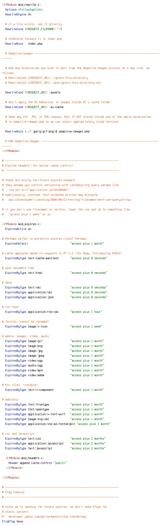
Task: Click the RewriteEngine On directive
Action: [x=18, y=14]
